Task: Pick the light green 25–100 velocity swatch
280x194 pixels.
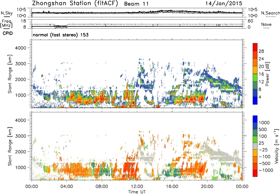Action: pyautogui.click(x=255, y=139)
